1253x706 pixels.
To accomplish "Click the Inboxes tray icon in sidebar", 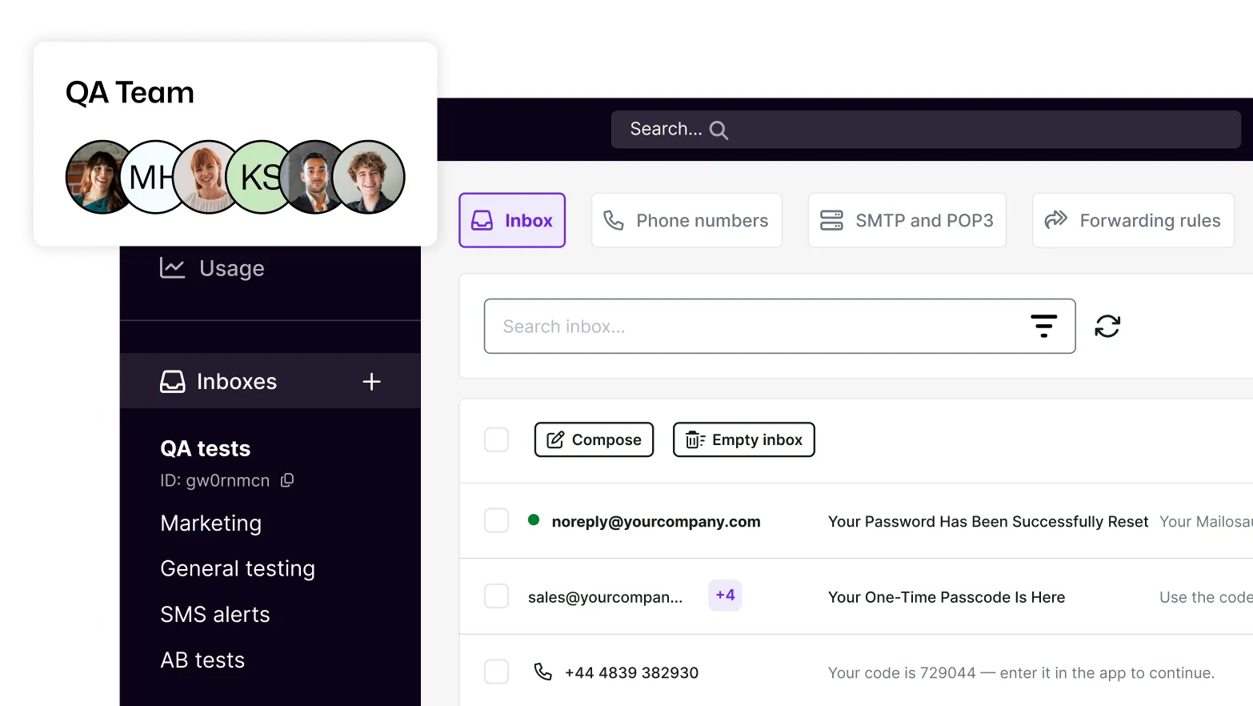I will coord(172,382).
